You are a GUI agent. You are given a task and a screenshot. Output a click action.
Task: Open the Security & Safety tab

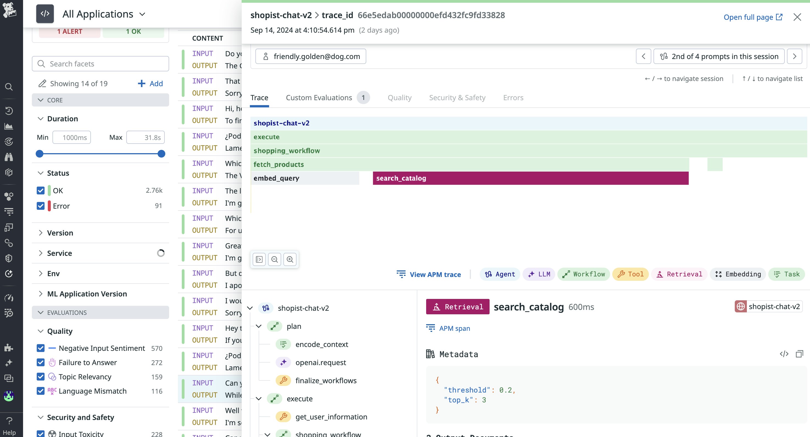[x=457, y=98]
